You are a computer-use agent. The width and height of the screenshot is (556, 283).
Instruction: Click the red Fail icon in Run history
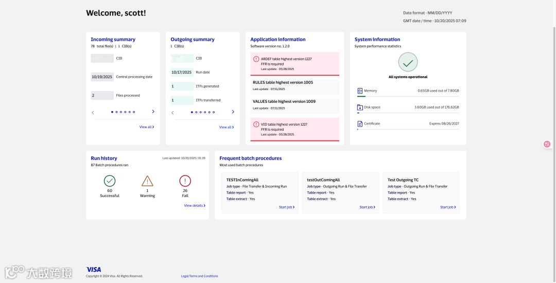coord(185,181)
